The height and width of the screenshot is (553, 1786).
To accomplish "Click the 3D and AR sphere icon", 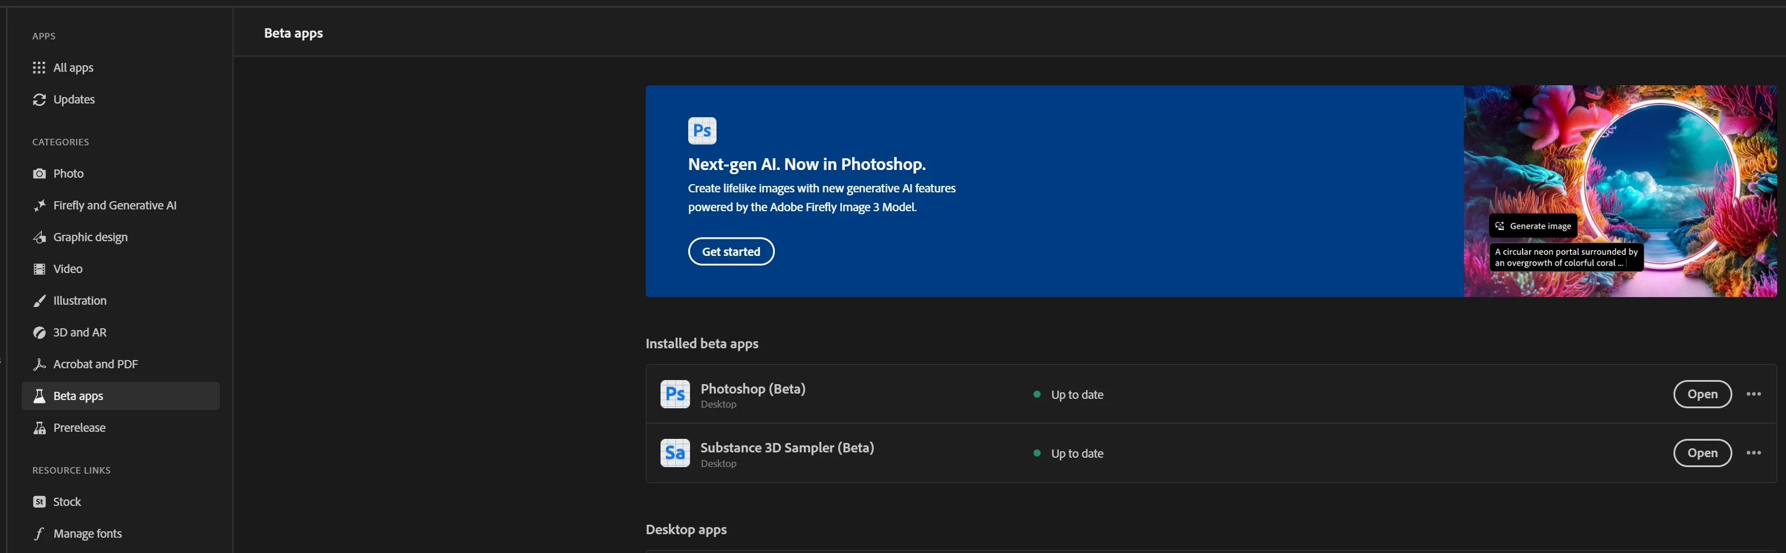I will coord(39,333).
